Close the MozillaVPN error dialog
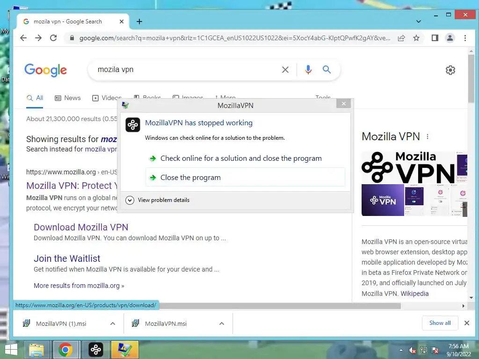Image resolution: width=479 pixels, height=359 pixels. click(x=343, y=103)
